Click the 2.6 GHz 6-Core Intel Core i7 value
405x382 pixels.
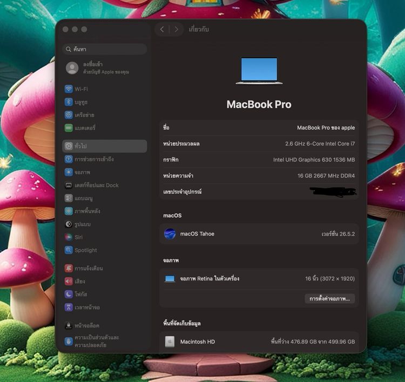(320, 144)
